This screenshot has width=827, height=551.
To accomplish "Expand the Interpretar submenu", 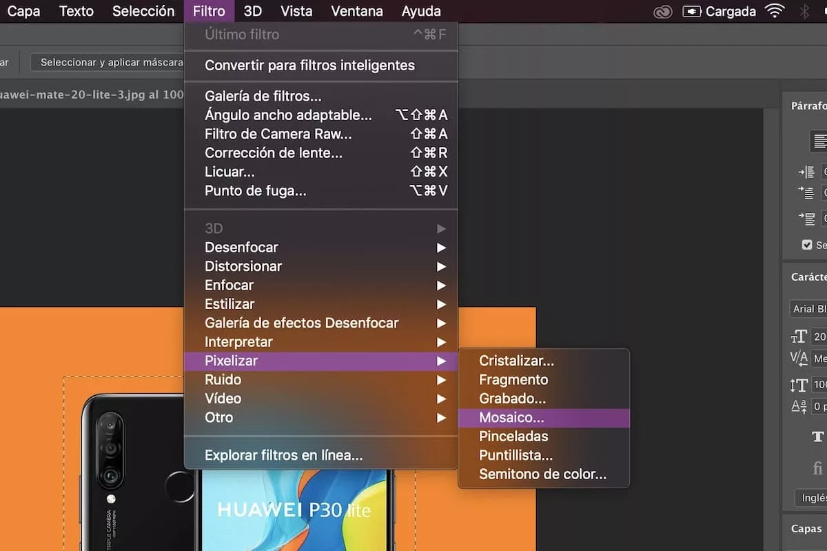I will 321,341.
